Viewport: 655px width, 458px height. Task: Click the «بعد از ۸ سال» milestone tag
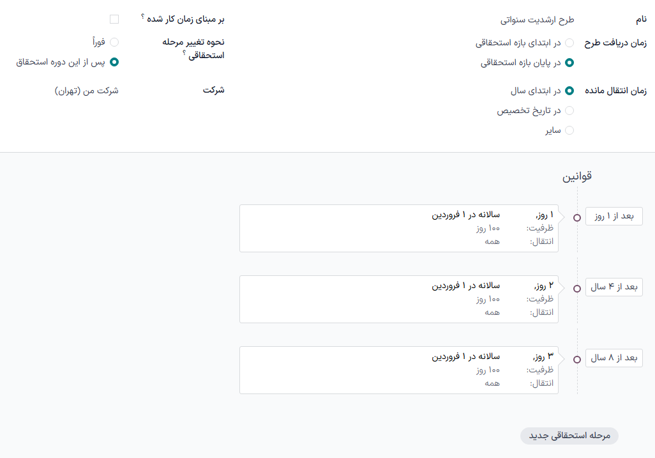pos(614,358)
